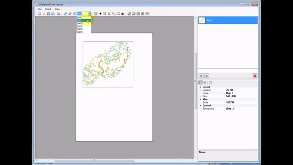The image size is (293, 165).
Task: Click the Background [Edit...] value
Action: (x=241, y=109)
